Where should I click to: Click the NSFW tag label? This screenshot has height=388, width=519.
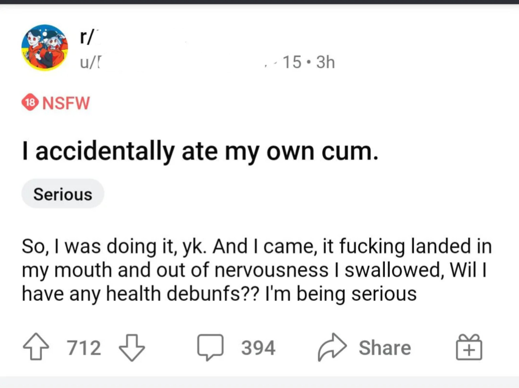point(66,103)
